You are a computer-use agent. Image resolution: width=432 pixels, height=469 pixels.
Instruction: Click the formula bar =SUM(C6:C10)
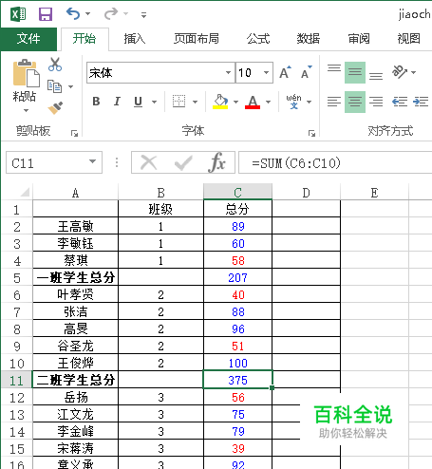335,162
